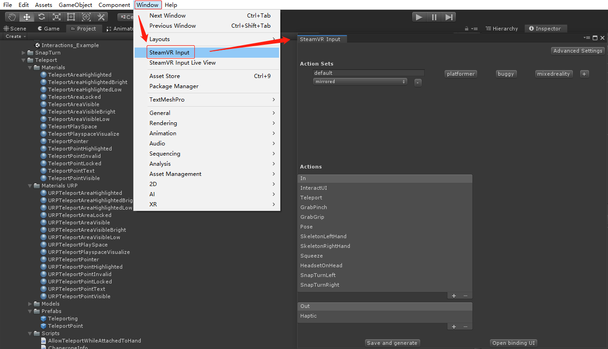Click Save and generate
This screenshot has width=608, height=349.
pyautogui.click(x=392, y=343)
